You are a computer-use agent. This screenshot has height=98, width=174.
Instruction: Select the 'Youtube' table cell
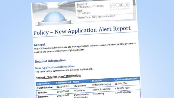pyautogui.click(x=42, y=93)
